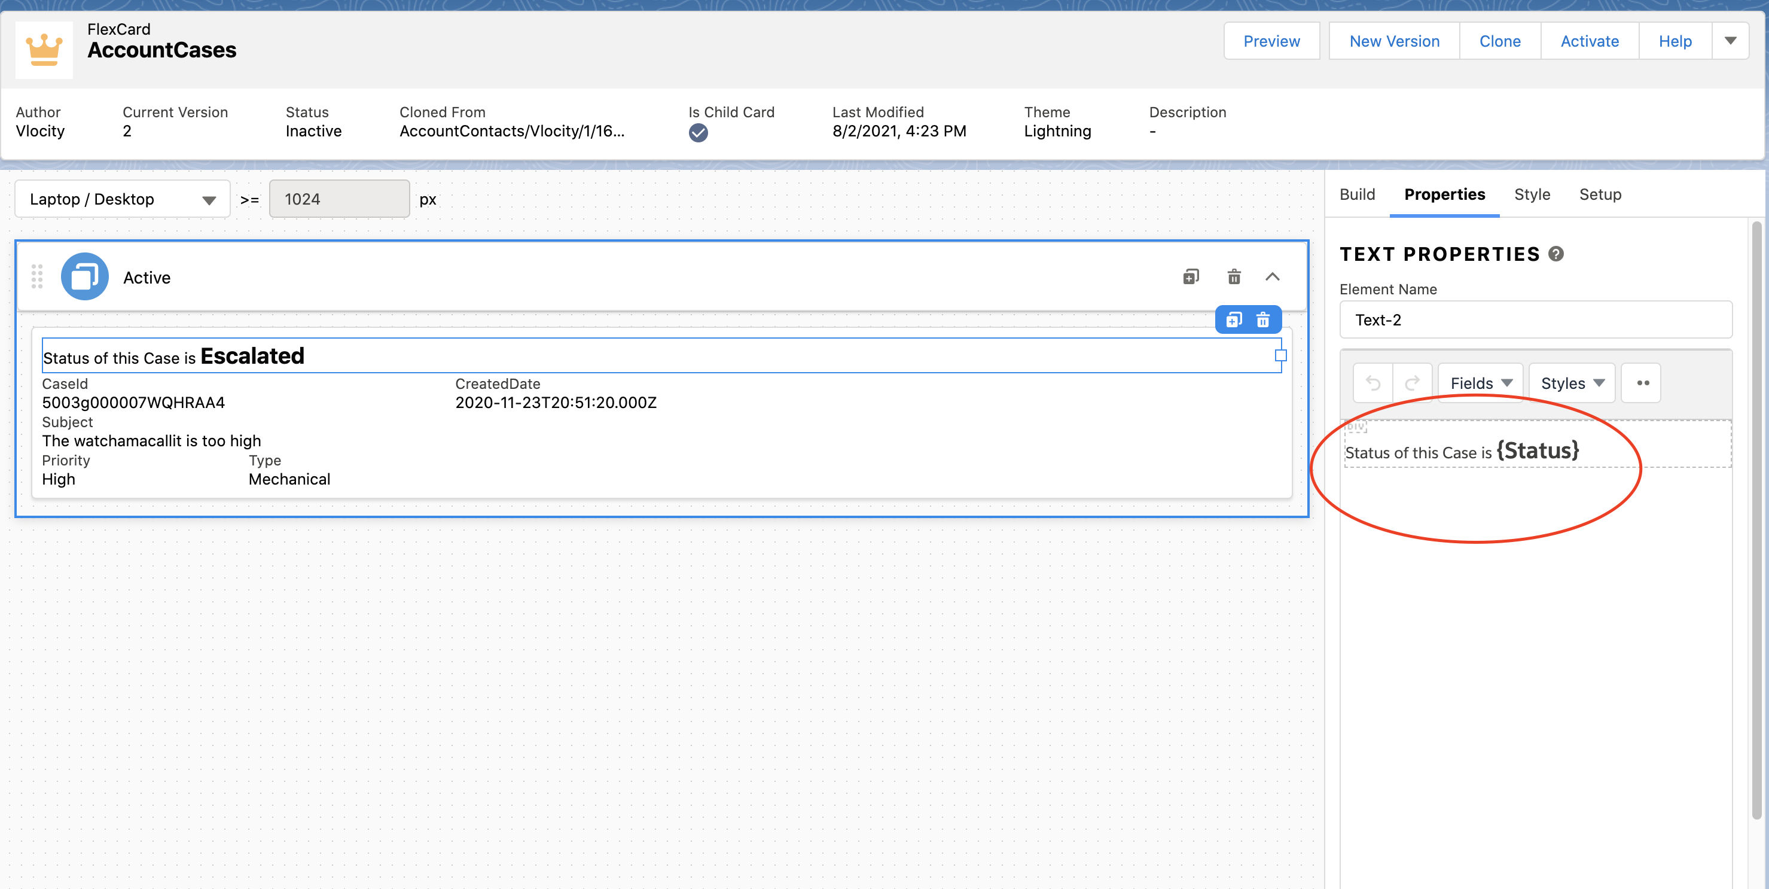This screenshot has width=1769, height=889.
Task: Click the redo arrow in the text editor
Action: (x=1412, y=383)
